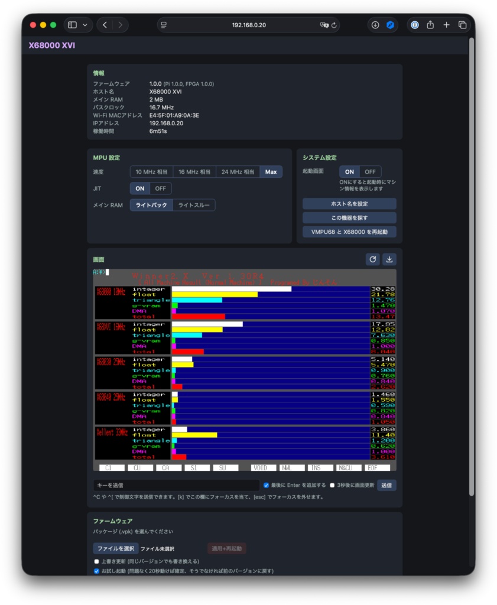Go back with the browser back arrow
497x605 pixels.
pyautogui.click(x=105, y=25)
